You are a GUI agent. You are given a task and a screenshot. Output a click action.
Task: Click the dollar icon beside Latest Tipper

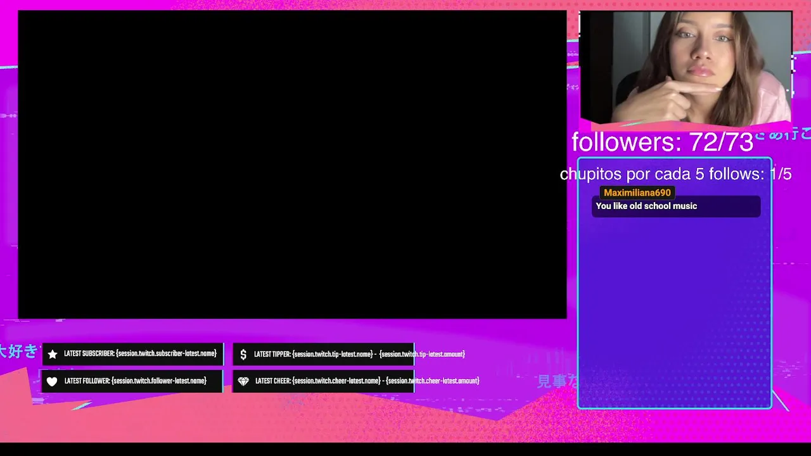point(243,355)
